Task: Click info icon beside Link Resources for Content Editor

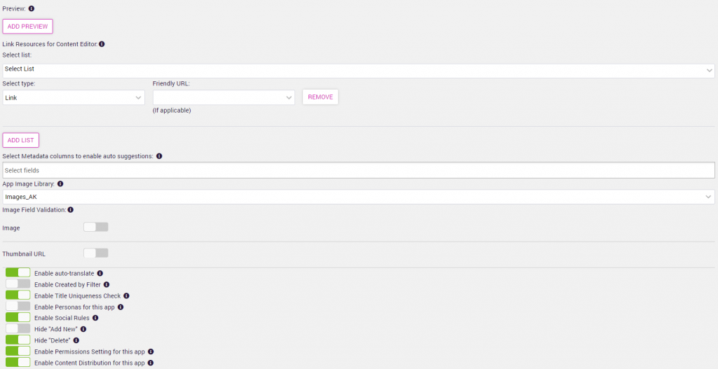Action: pos(102,44)
